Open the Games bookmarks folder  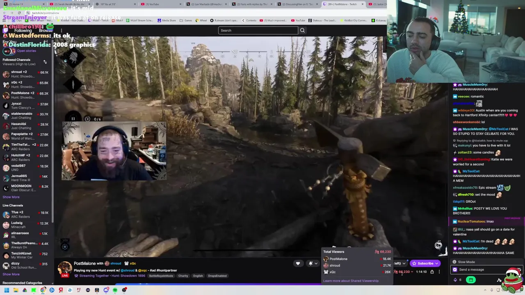click(x=186, y=20)
